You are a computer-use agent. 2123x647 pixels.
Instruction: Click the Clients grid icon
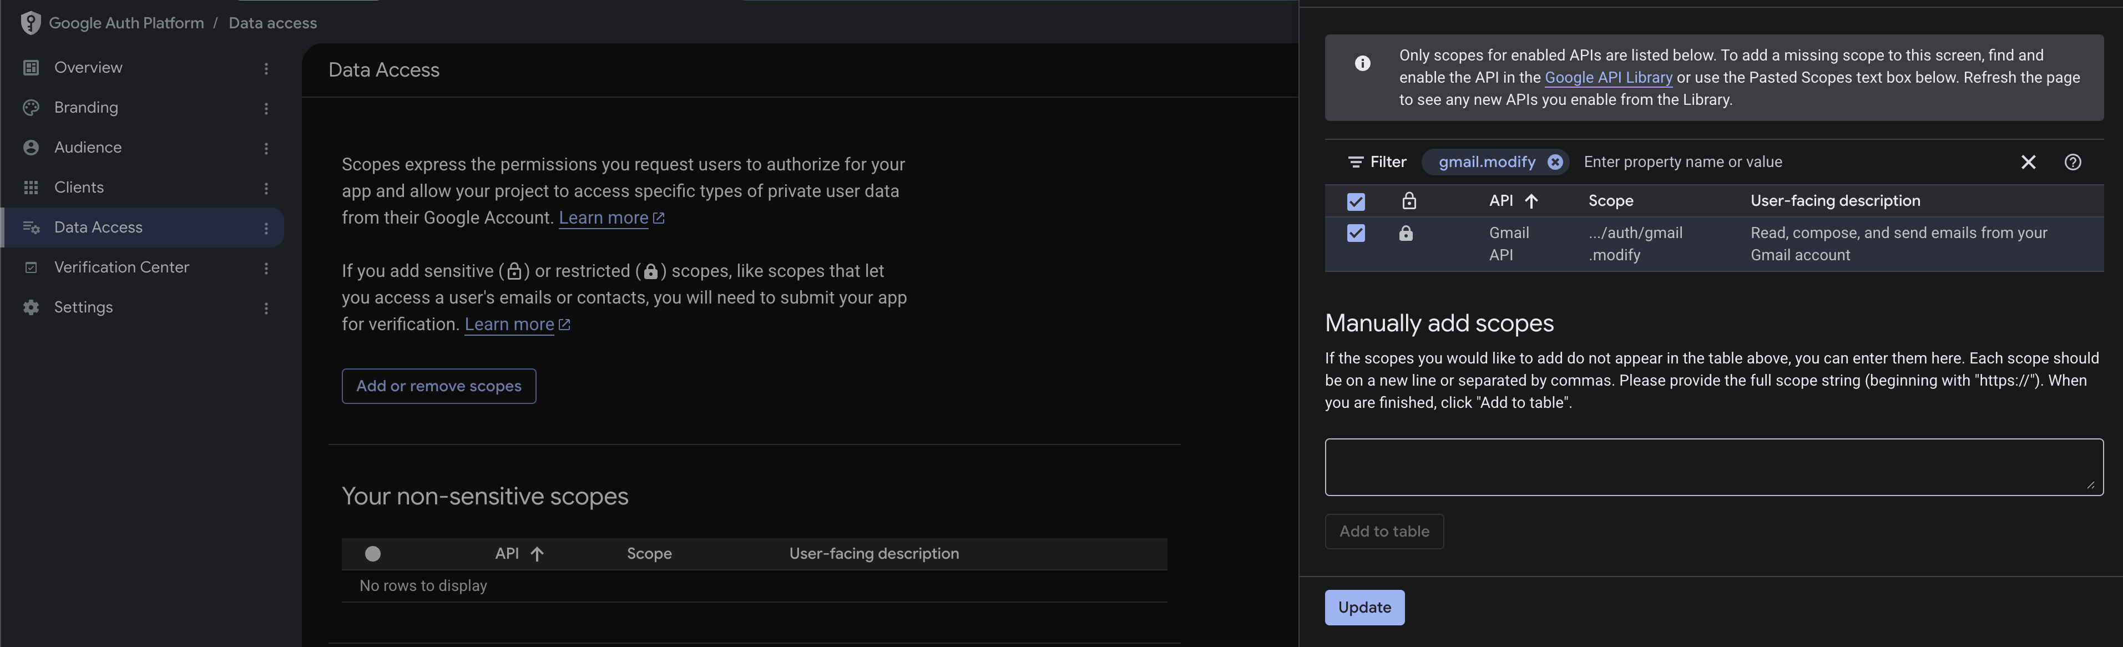pos(31,188)
